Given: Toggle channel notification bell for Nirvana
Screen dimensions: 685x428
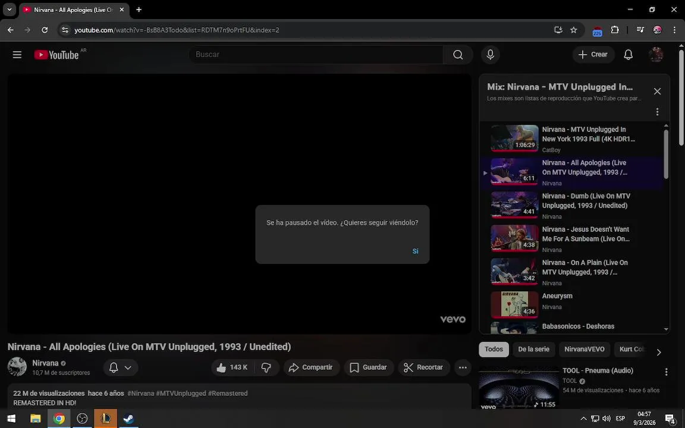Looking at the screenshot, I should coord(114,367).
